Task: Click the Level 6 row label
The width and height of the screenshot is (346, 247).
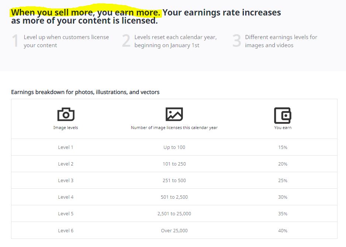Action: (x=66, y=231)
